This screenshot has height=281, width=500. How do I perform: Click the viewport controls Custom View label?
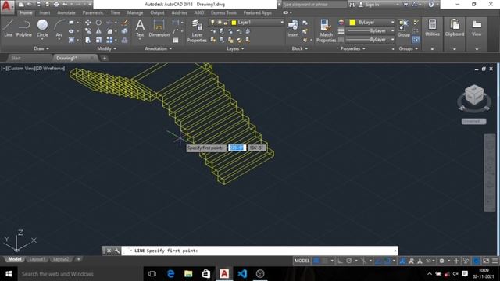point(20,68)
